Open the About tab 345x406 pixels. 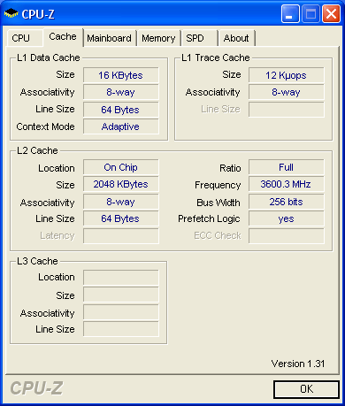click(x=236, y=38)
